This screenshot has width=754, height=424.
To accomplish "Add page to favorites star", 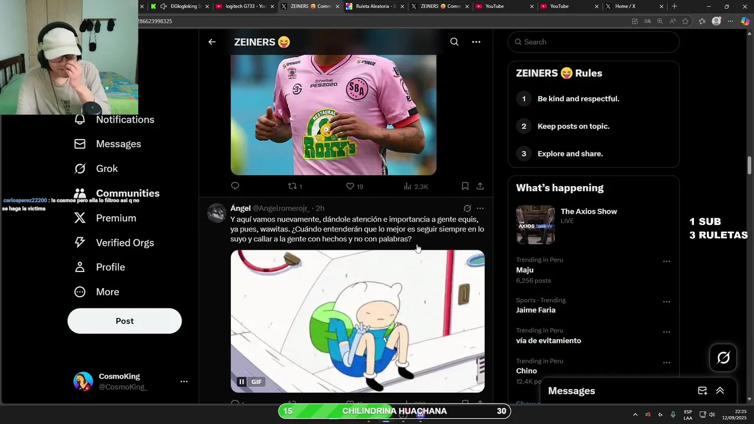I will (685, 21).
